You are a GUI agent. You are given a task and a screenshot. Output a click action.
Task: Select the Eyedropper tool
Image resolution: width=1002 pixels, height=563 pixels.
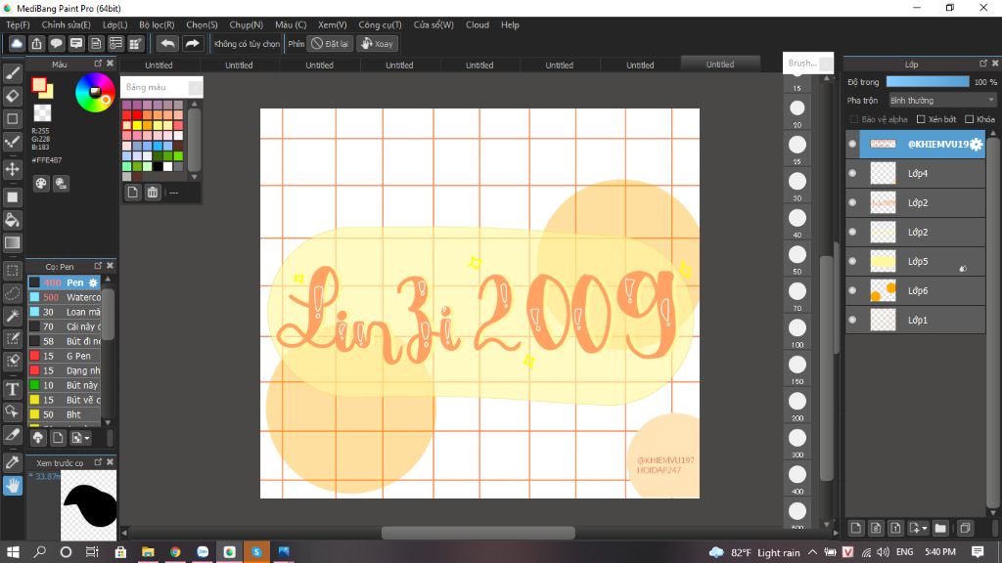pyautogui.click(x=12, y=462)
